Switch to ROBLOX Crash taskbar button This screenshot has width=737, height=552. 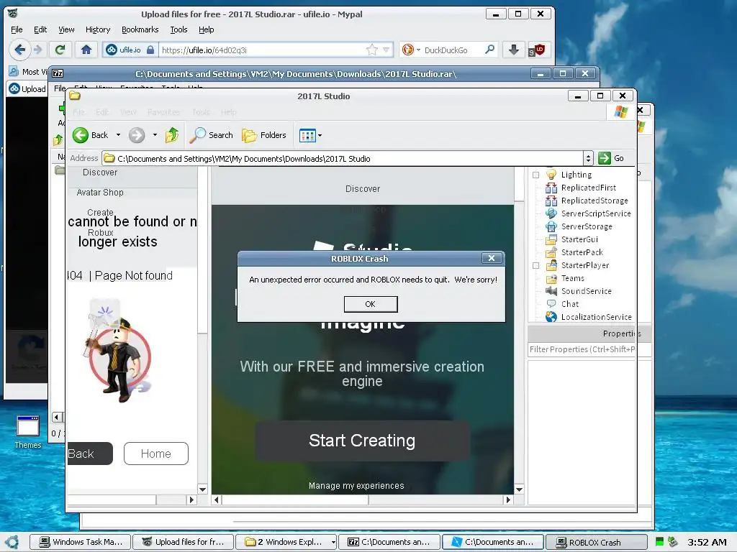point(596,542)
